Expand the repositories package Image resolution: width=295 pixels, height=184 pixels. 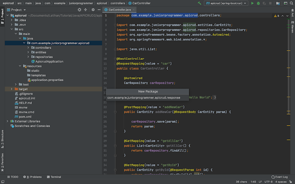coord(28,57)
